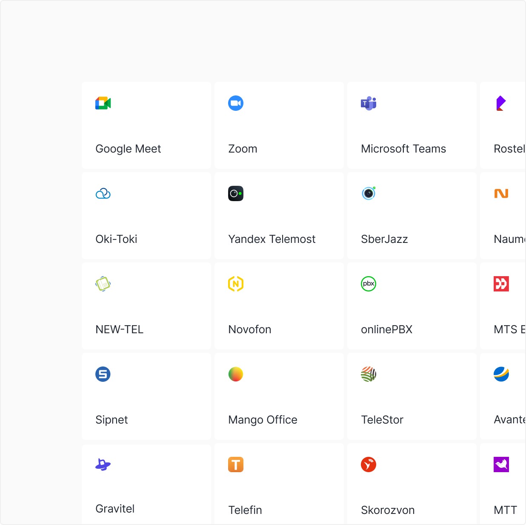Select the NEW-TEL label

(x=119, y=329)
